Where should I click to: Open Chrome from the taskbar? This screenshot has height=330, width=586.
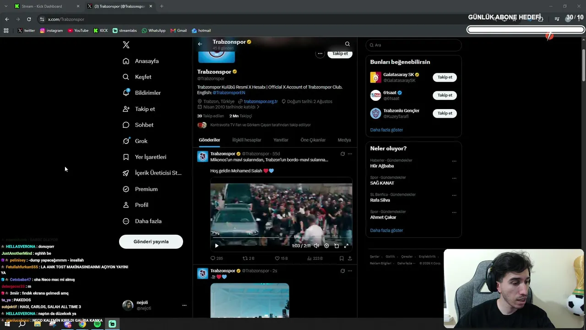pyautogui.click(x=82, y=324)
